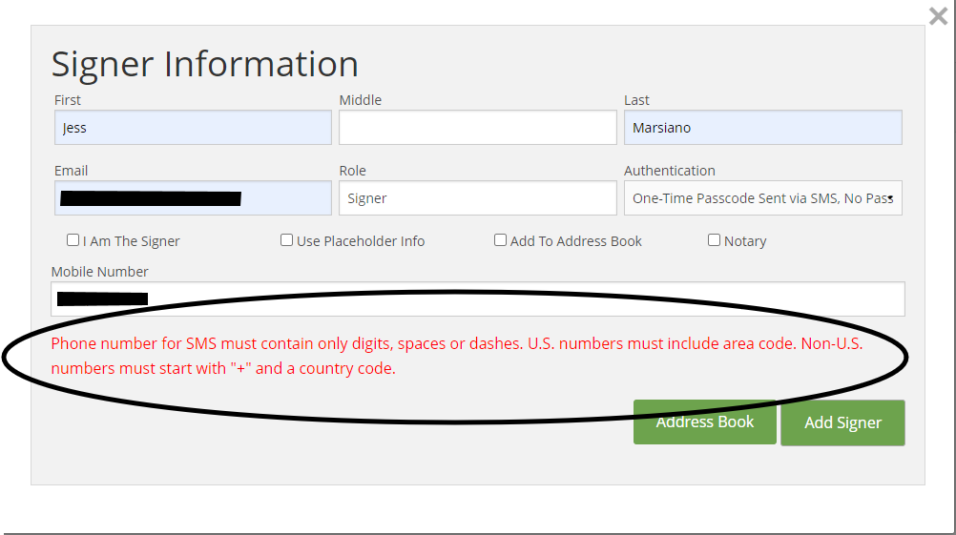Viewport: 956px width, 535px height.
Task: Click the Signer Information heading
Action: (x=204, y=64)
